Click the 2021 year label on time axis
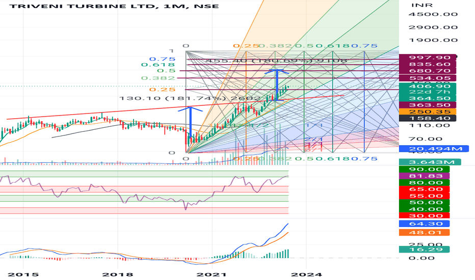475x280 pixels. tap(211, 275)
